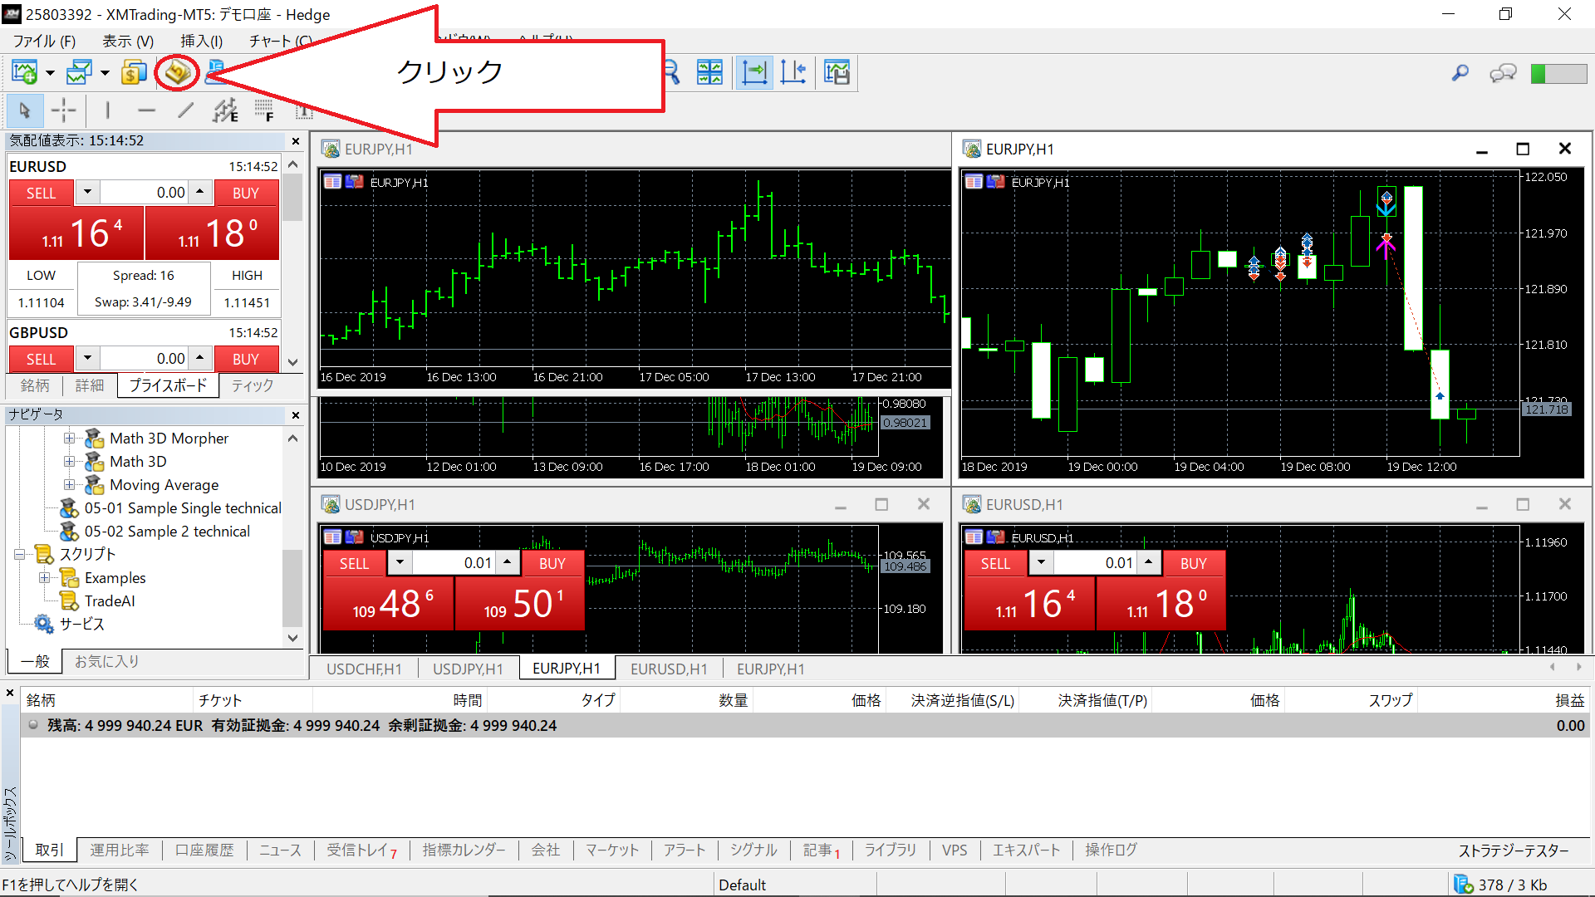Collapse the スクリプト folder in Navigator
The height and width of the screenshot is (897, 1595).
point(20,555)
